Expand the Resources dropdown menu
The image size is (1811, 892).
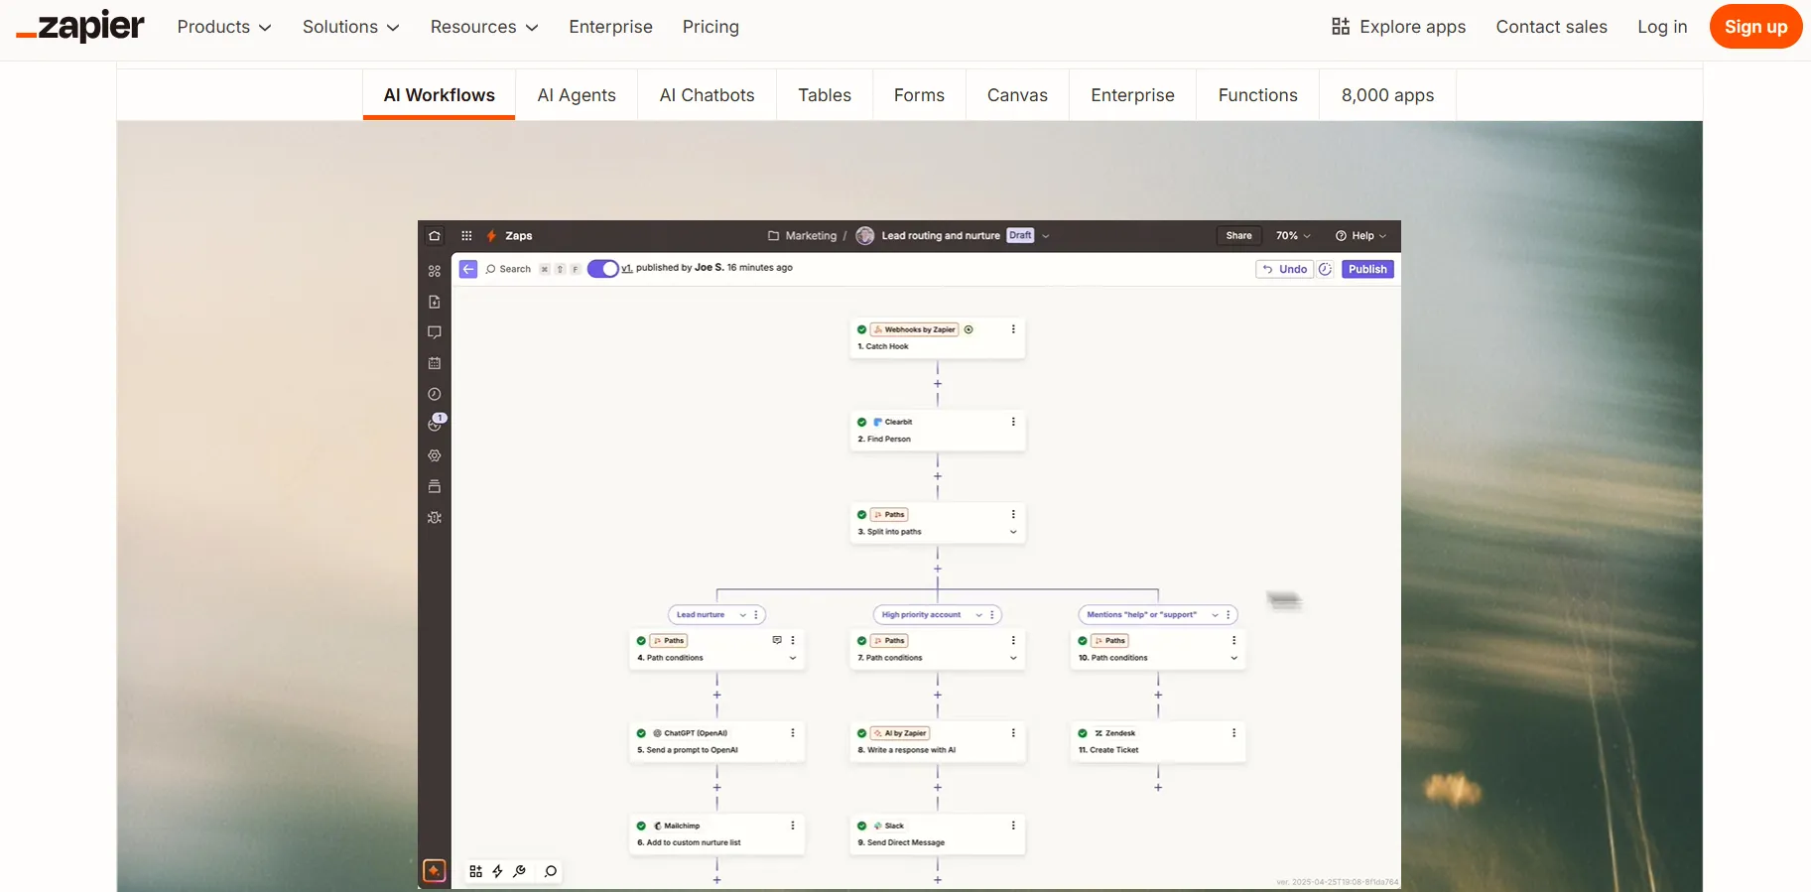484,27
